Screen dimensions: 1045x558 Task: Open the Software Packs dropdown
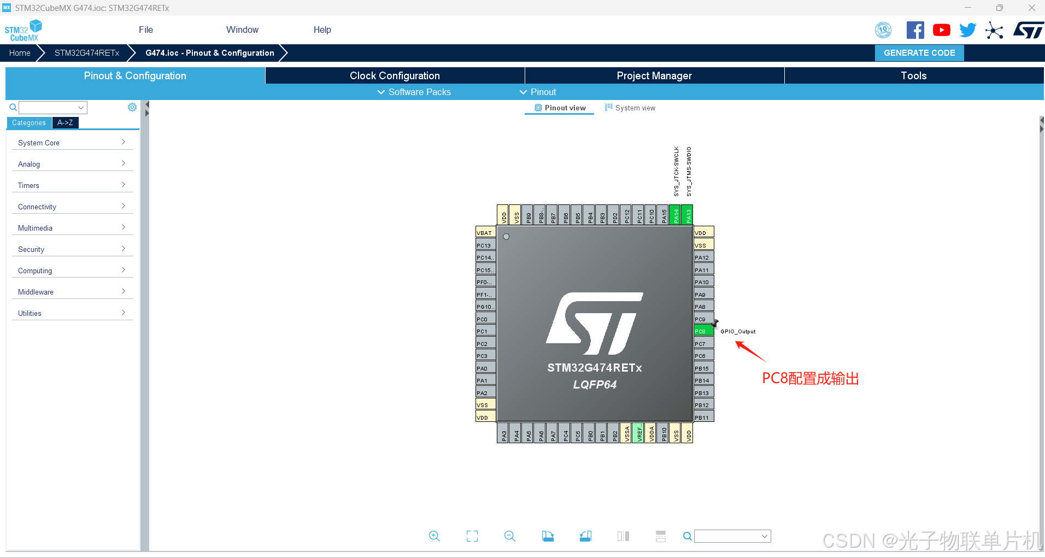(x=414, y=92)
